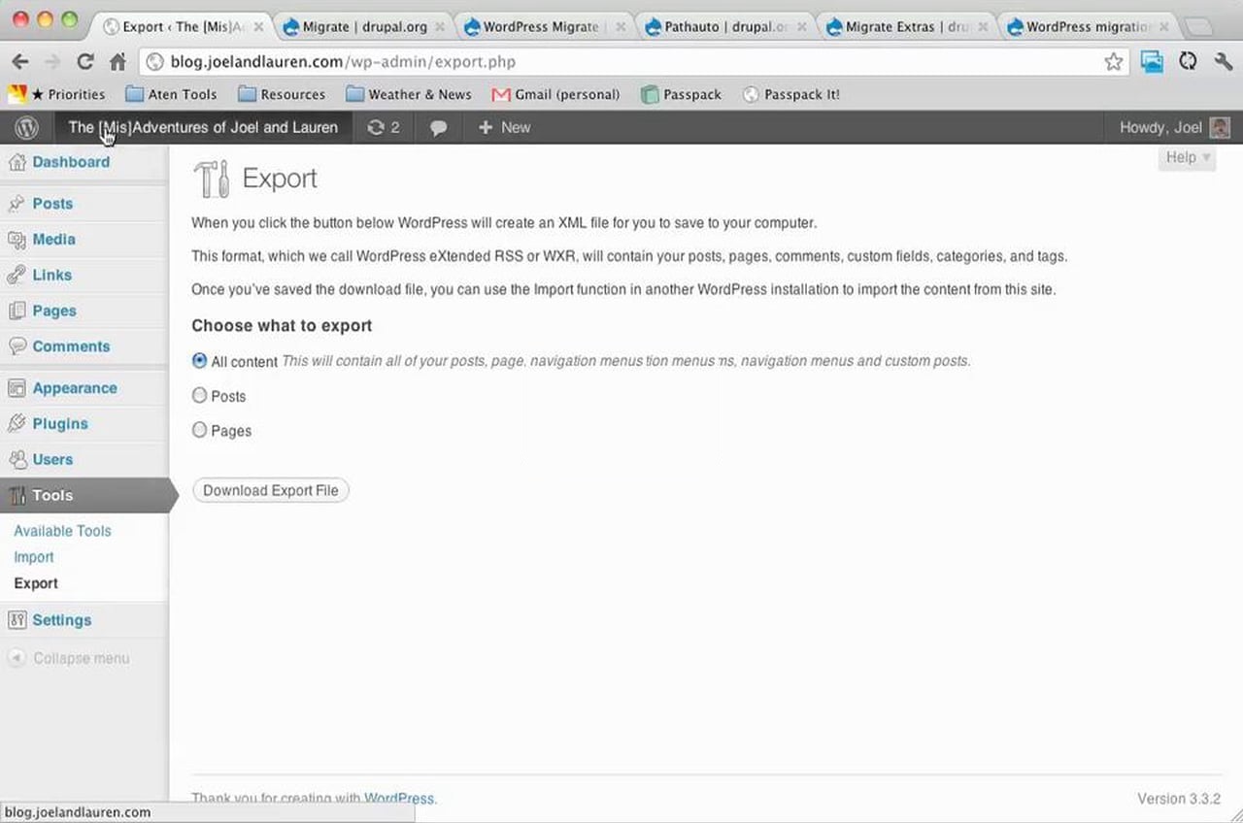Image resolution: width=1243 pixels, height=823 pixels.
Task: Click the WordPress logo in the admin bar
Action: 26,126
